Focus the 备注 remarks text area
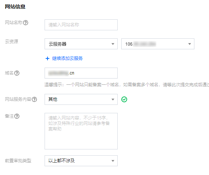209x175 pixels. [x=81, y=131]
